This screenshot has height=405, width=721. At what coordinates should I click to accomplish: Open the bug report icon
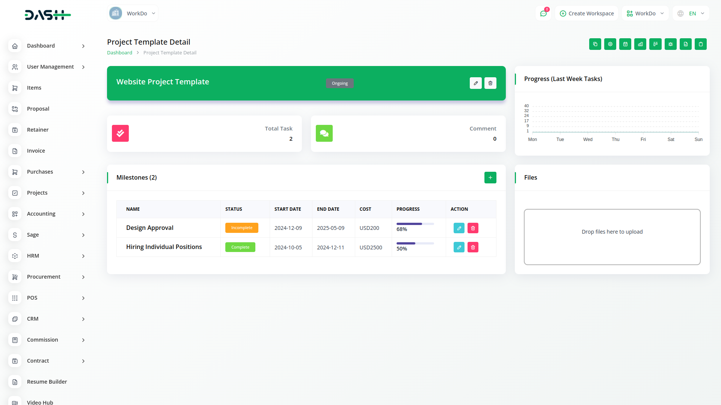671,44
